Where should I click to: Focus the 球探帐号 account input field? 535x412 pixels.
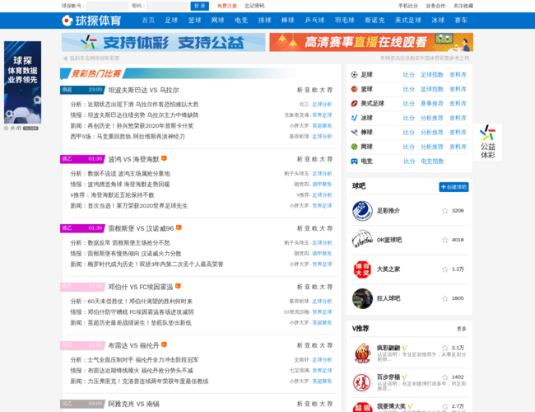(x=107, y=6)
